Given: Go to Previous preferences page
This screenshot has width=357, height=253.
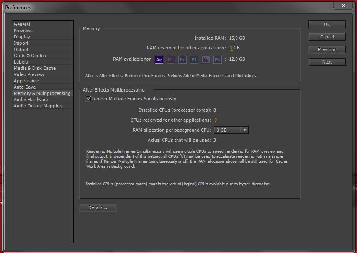Looking at the screenshot, I should point(327,49).
